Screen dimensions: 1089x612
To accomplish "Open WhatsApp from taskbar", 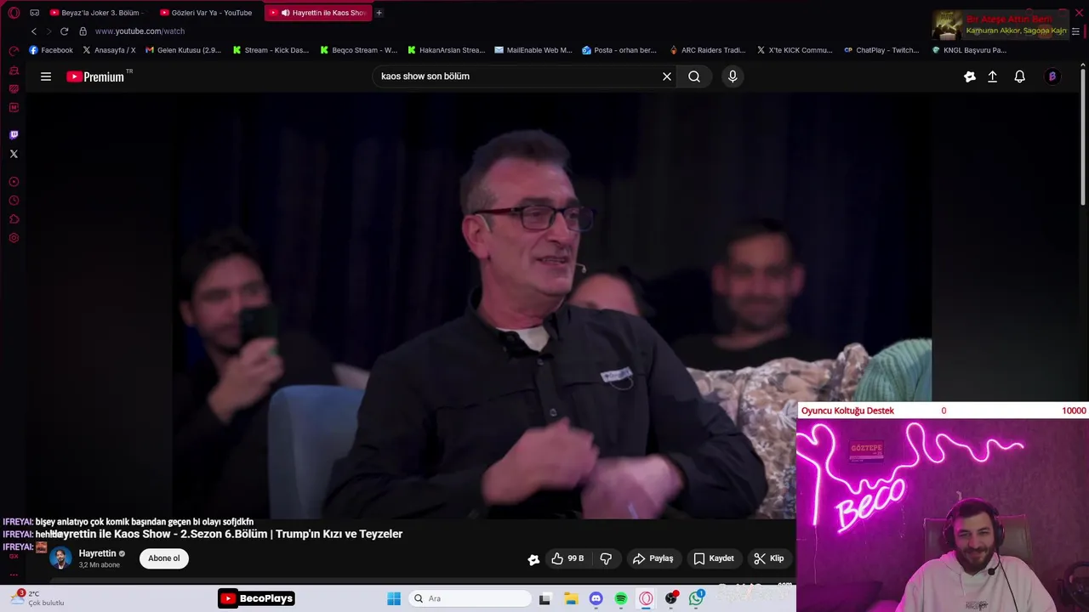I will point(697,598).
